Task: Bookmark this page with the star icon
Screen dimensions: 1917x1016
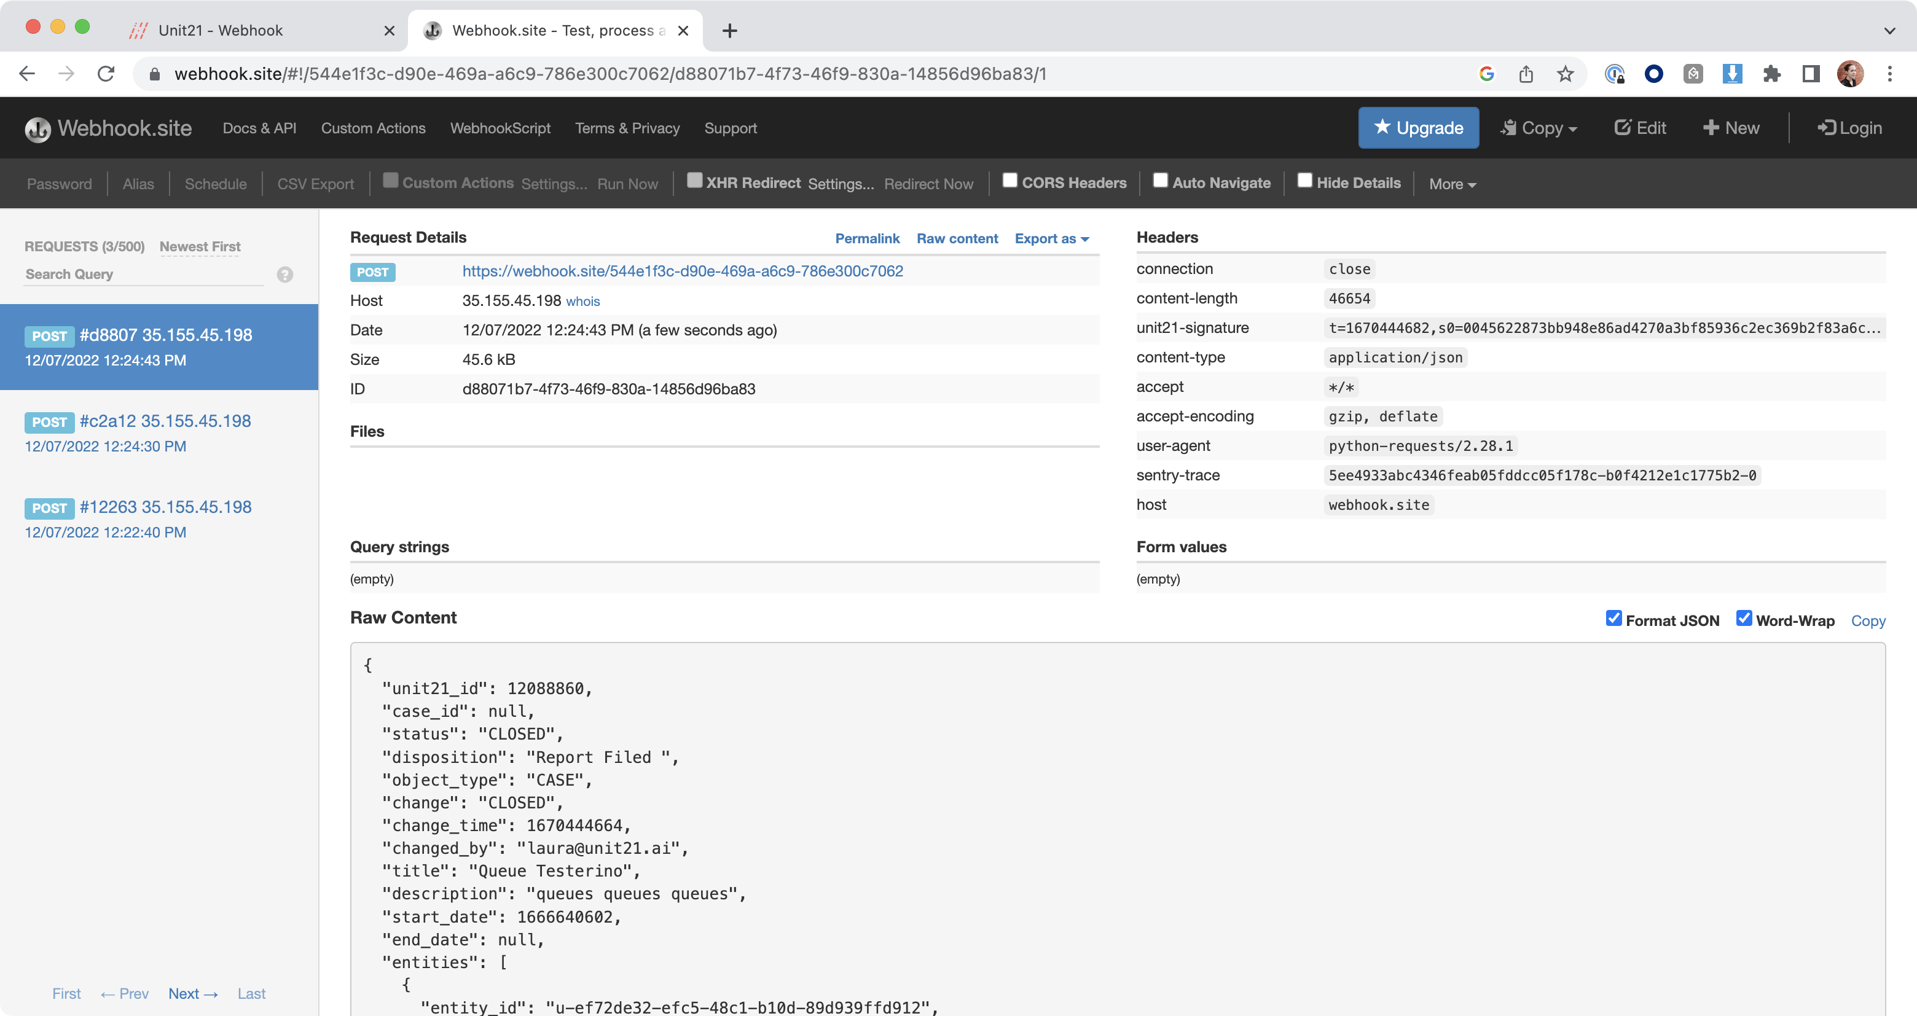Action: [1565, 74]
